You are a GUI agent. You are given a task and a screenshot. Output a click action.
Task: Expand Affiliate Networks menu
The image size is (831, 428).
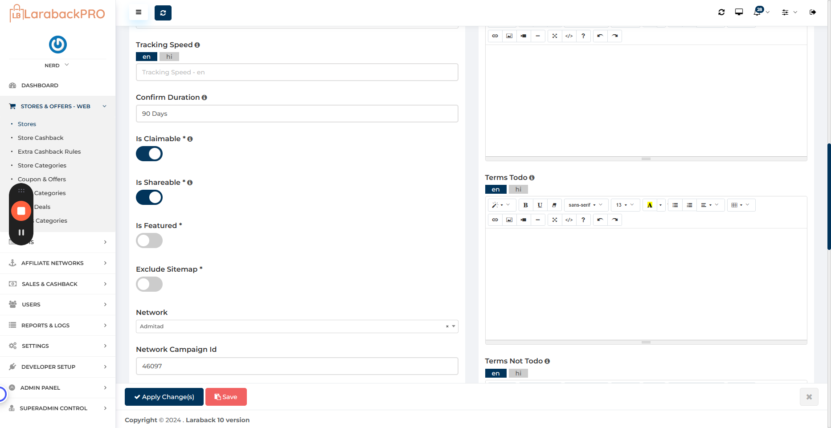[58, 263]
